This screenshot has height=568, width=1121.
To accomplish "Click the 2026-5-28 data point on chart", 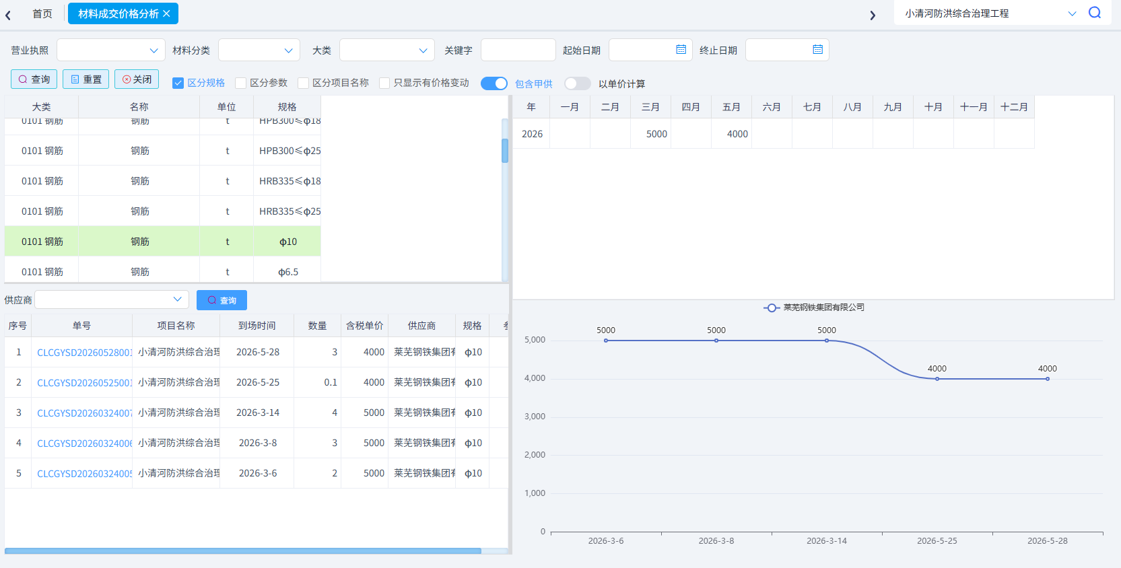I will pos(1048,379).
